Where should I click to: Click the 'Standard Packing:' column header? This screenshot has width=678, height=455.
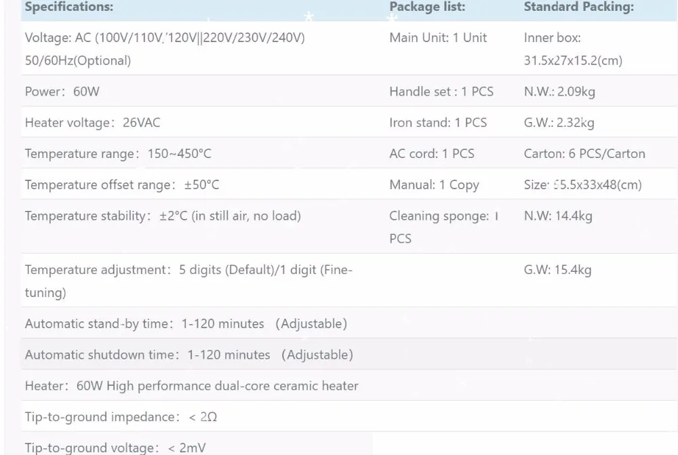coord(578,7)
